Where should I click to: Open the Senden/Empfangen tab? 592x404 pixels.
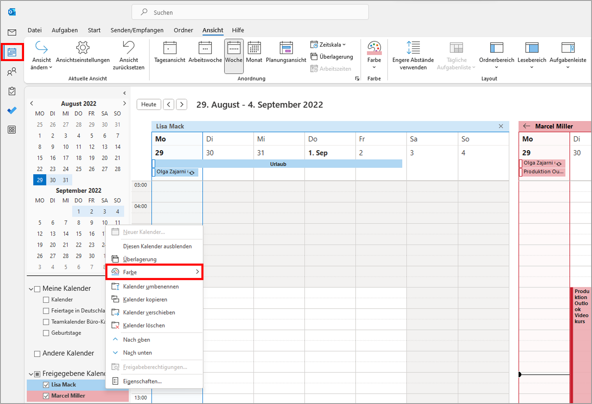pyautogui.click(x=137, y=30)
